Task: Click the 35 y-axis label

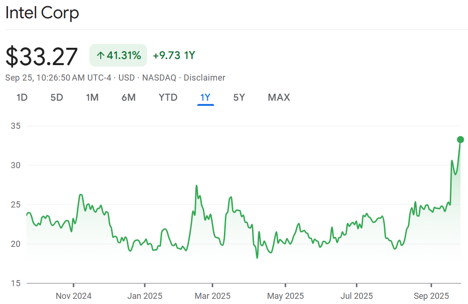Action: pos(15,126)
